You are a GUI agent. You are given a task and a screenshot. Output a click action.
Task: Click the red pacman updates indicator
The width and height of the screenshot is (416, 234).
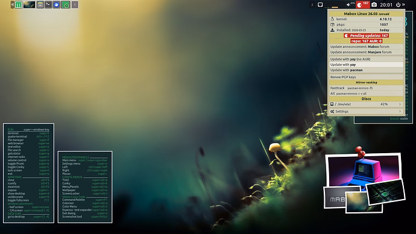[x=363, y=4]
